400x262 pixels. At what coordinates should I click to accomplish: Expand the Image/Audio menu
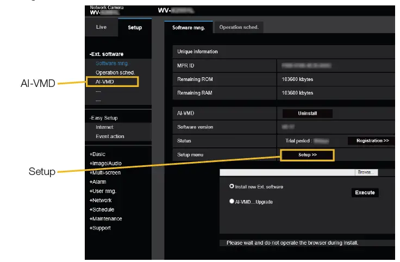pos(105,163)
